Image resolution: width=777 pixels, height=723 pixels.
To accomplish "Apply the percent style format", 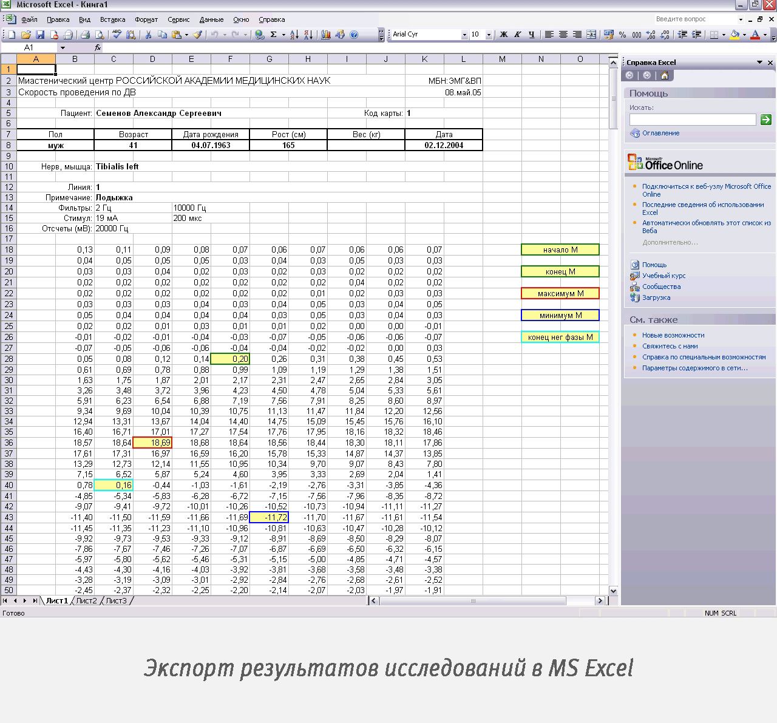I will 623,35.
